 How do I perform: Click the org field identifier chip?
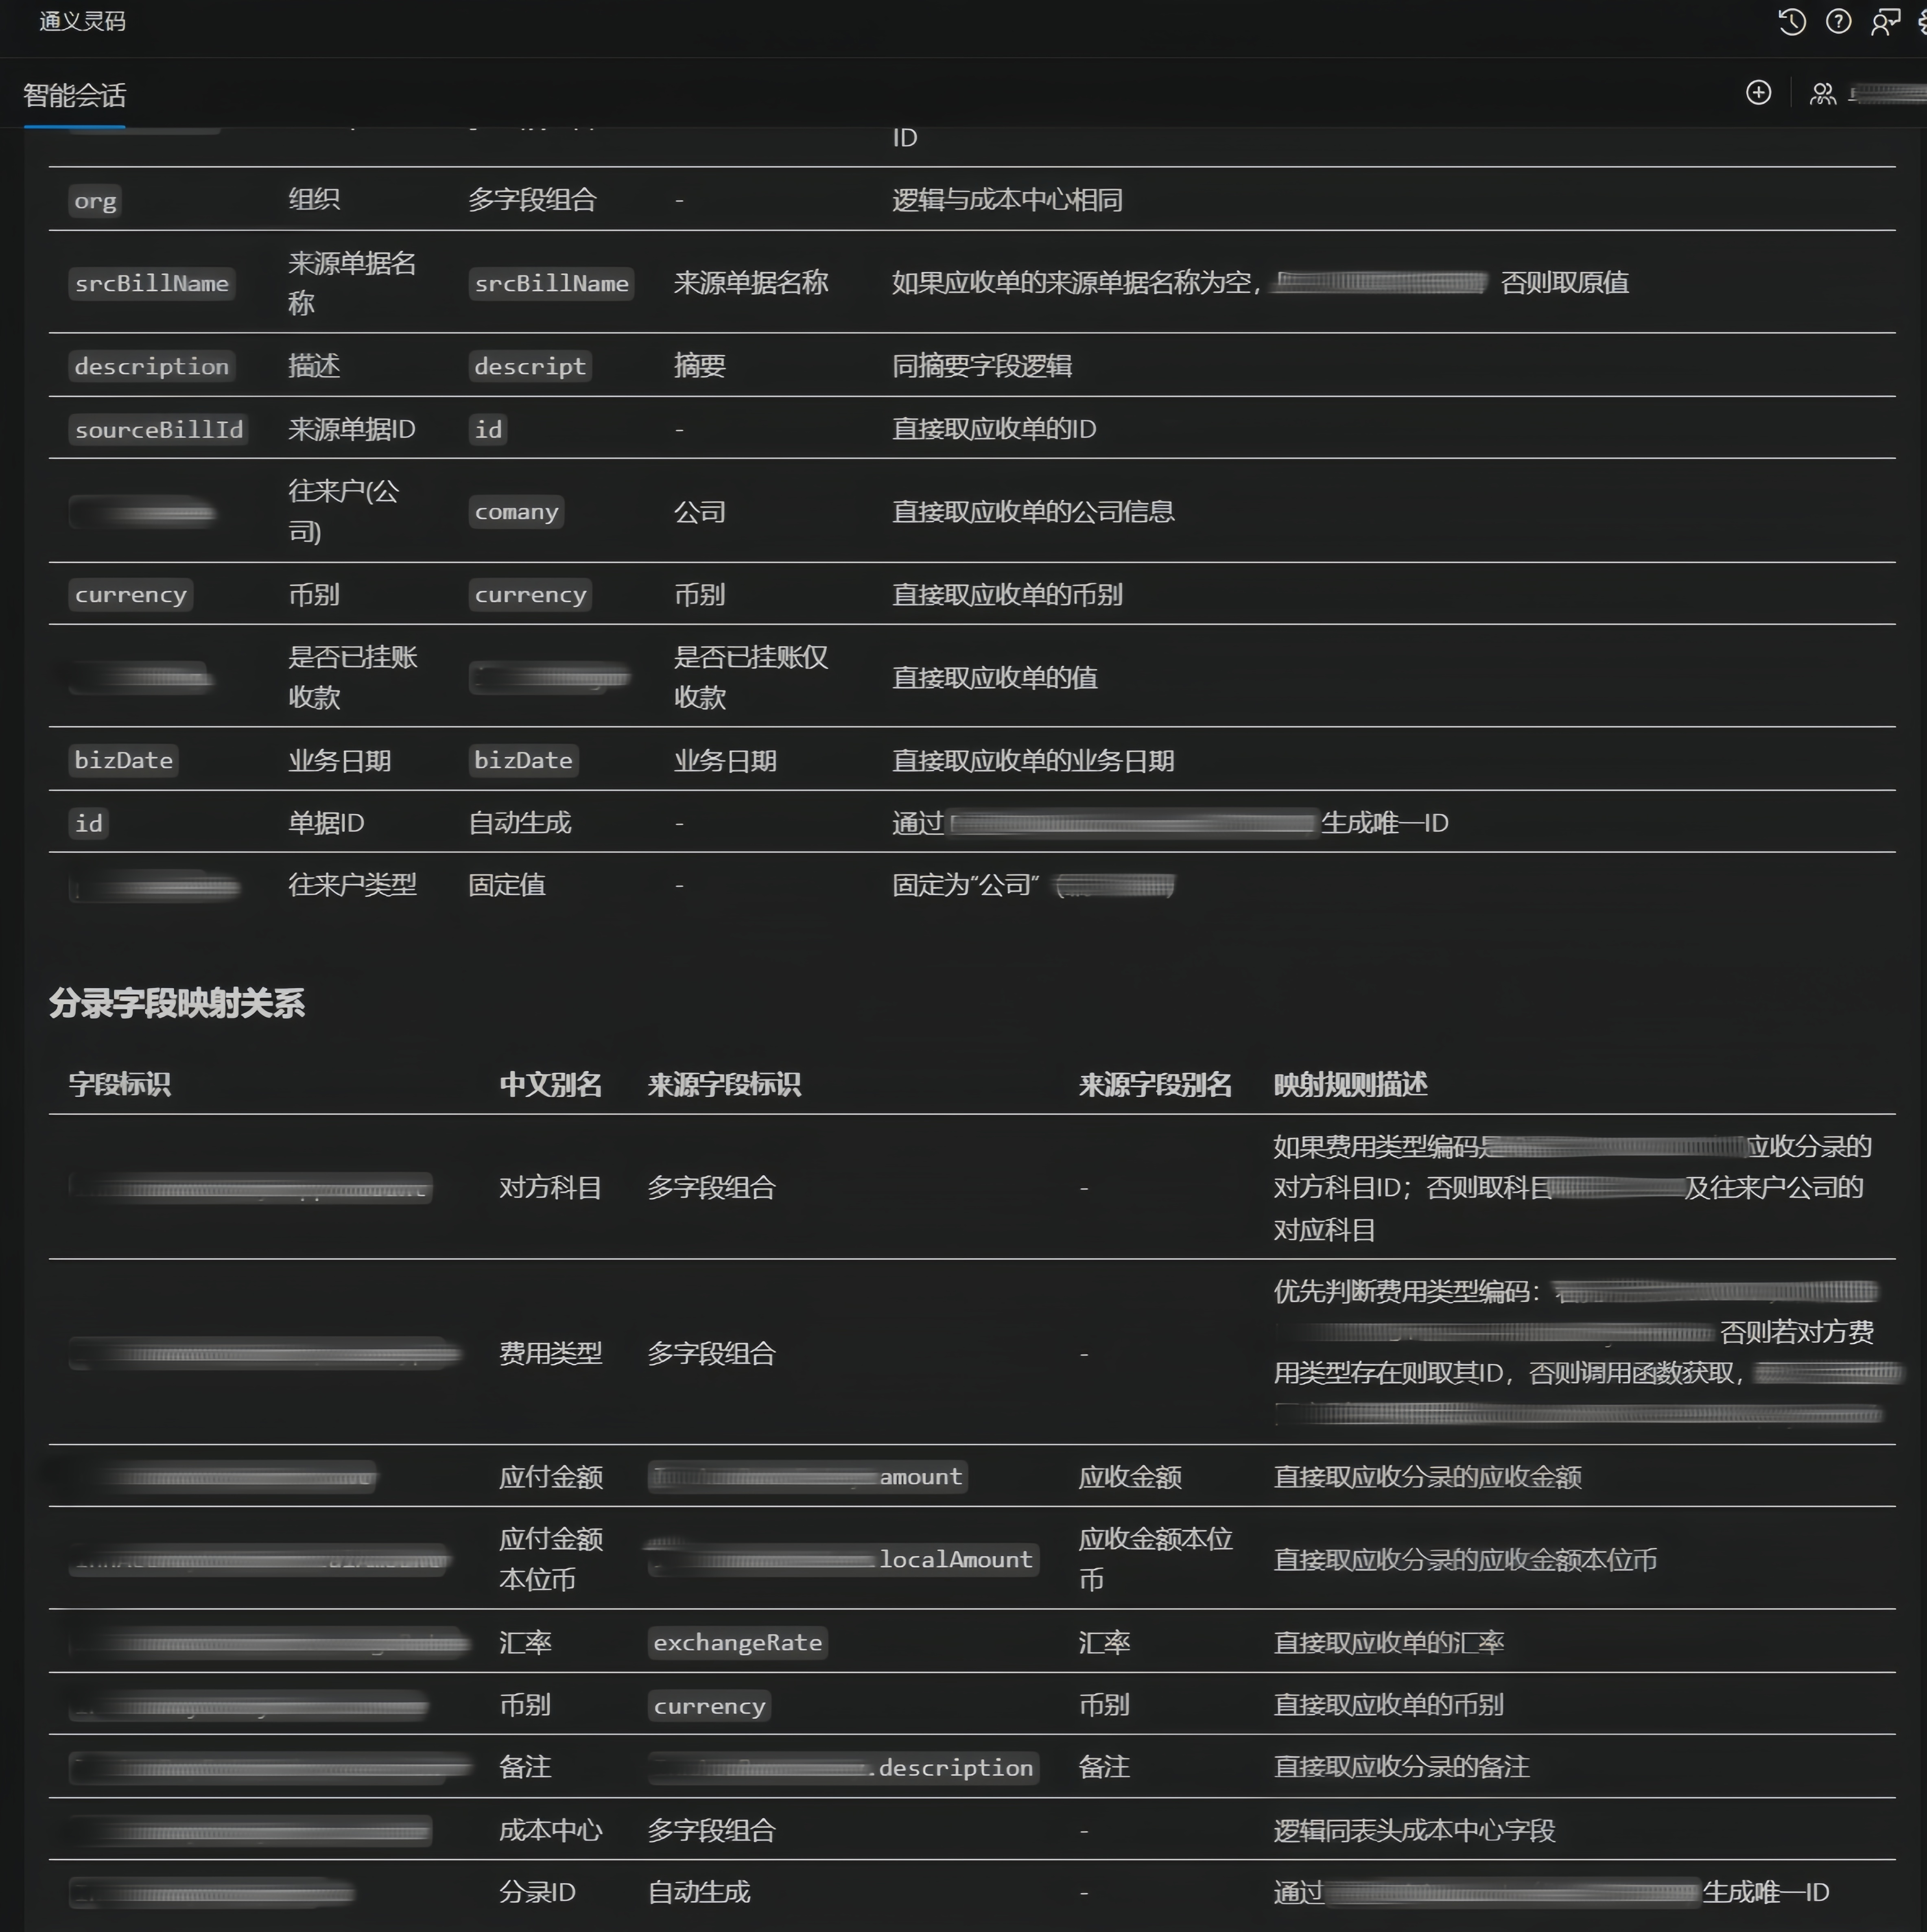tap(95, 201)
